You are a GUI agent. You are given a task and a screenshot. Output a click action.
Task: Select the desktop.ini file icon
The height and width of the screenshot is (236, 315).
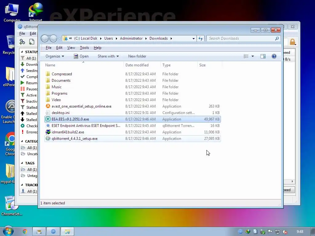(48, 112)
